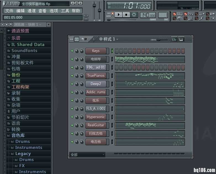Open the 通道 menu
216x174 pixels.
[31, 11]
